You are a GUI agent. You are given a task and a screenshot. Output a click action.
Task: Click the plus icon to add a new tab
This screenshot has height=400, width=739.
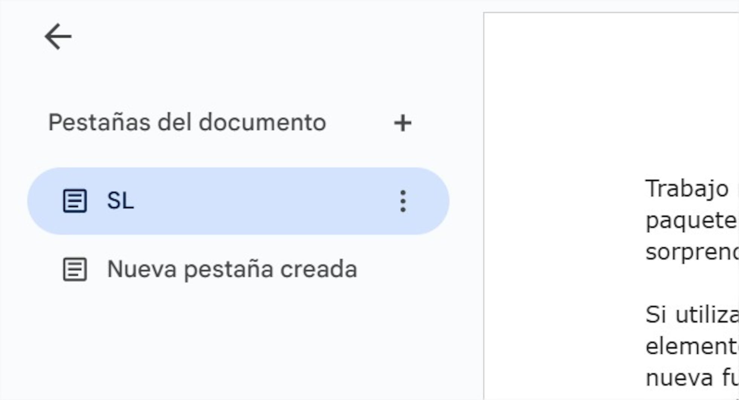point(403,124)
